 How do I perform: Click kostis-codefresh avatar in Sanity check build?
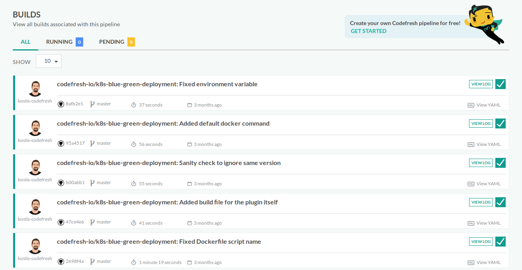(35, 167)
